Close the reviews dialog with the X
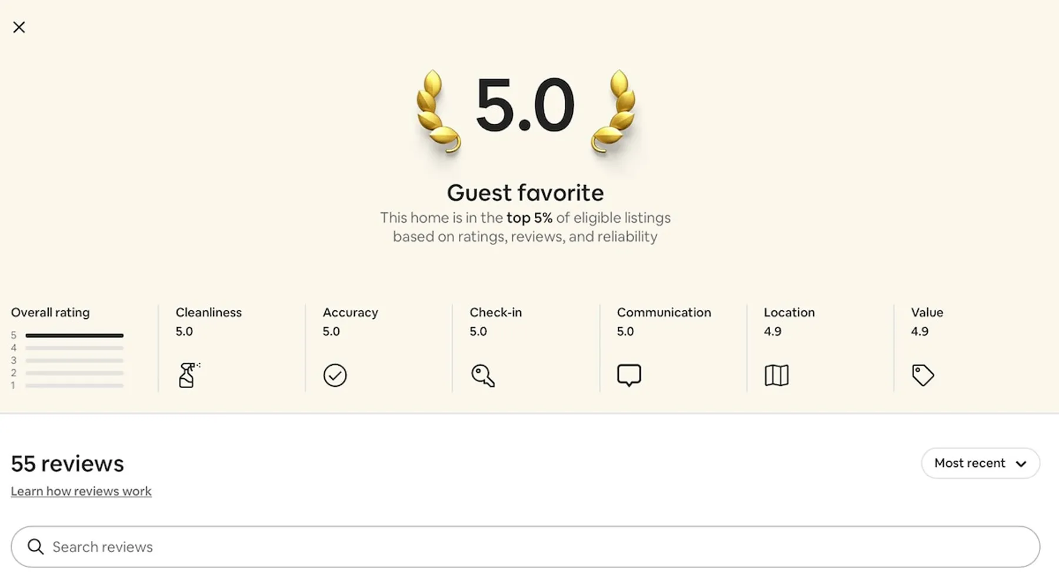 click(19, 27)
